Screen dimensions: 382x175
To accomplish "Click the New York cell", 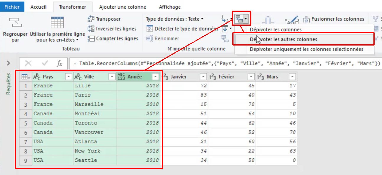I will (x=95, y=151).
